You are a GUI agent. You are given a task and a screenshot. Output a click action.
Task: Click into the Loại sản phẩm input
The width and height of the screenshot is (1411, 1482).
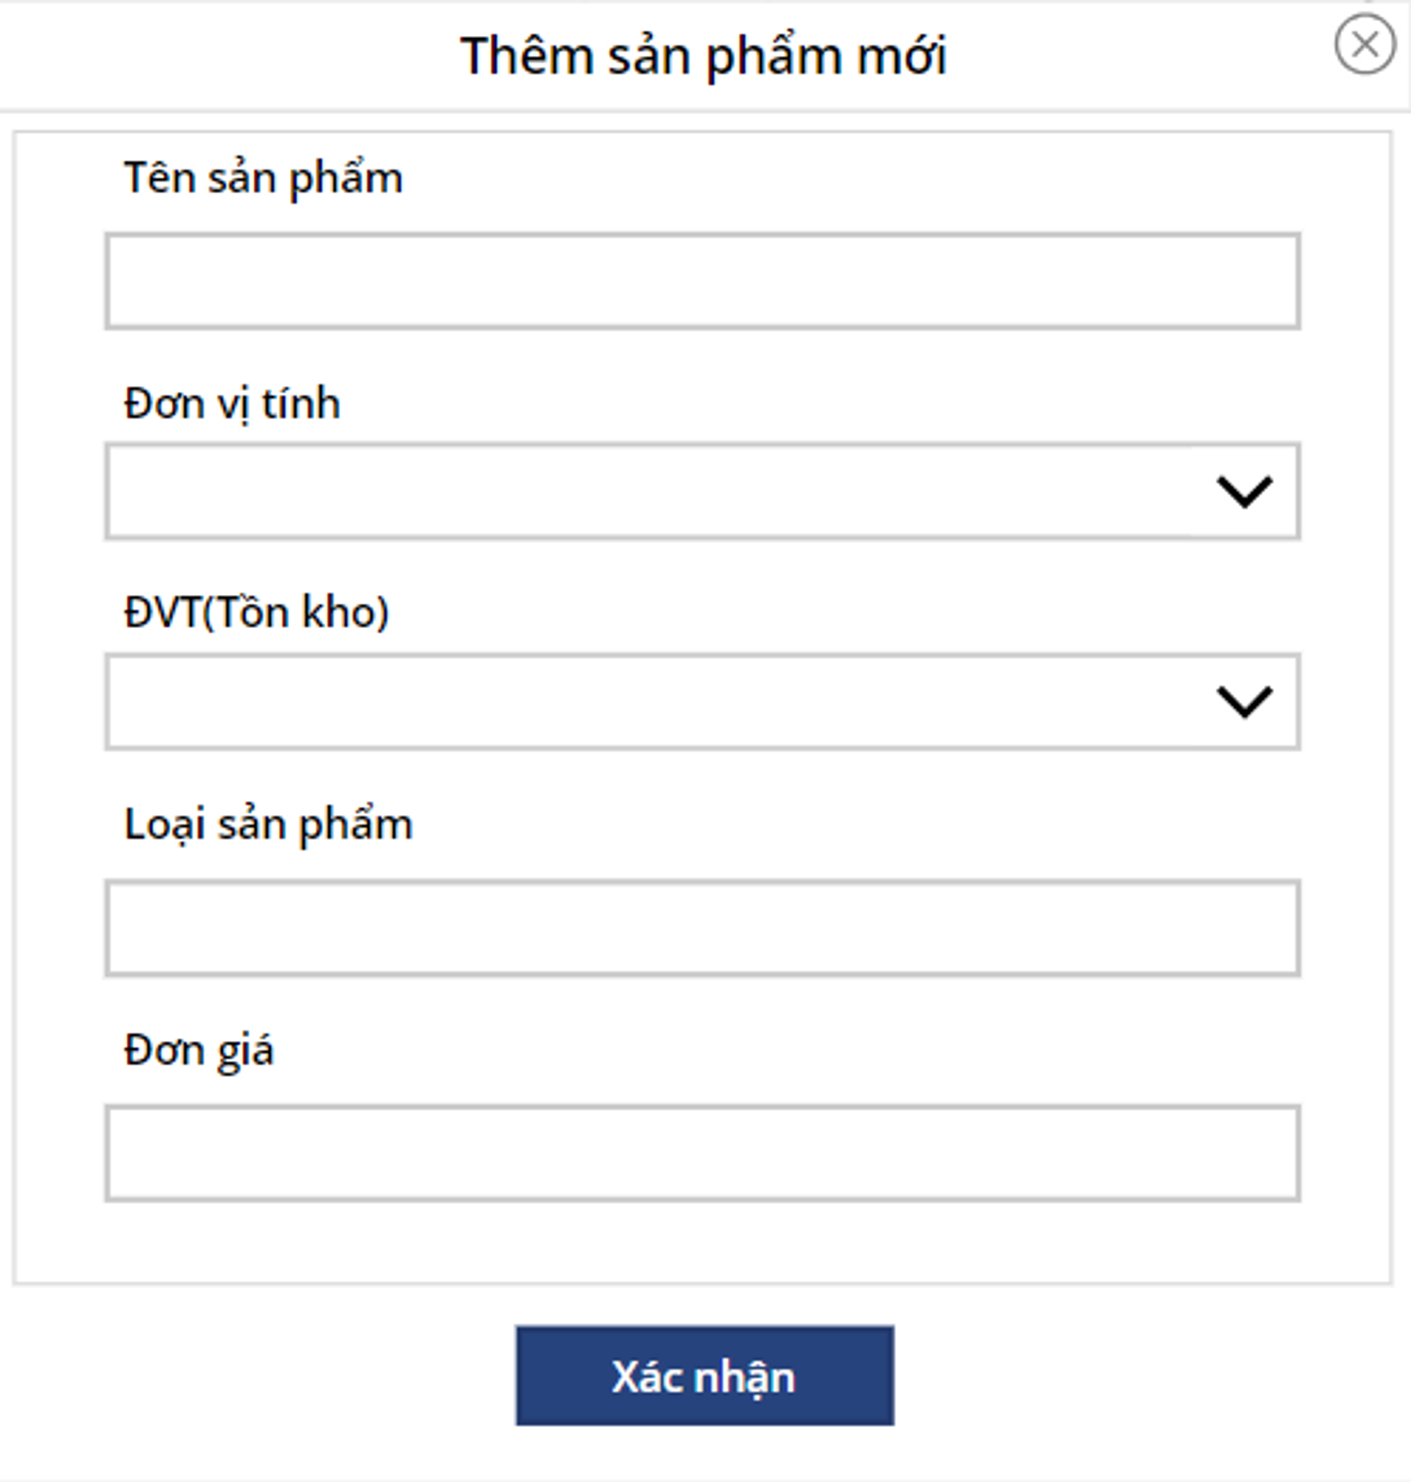coord(702,927)
